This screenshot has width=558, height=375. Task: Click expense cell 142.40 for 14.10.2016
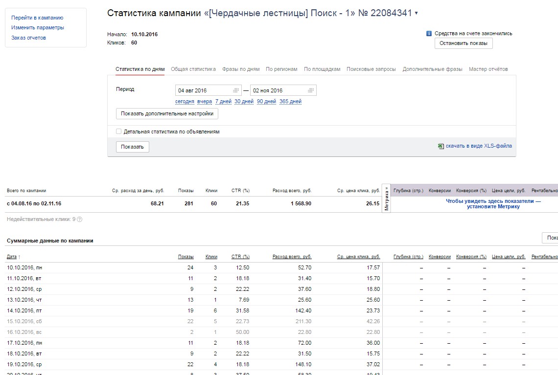tap(303, 310)
